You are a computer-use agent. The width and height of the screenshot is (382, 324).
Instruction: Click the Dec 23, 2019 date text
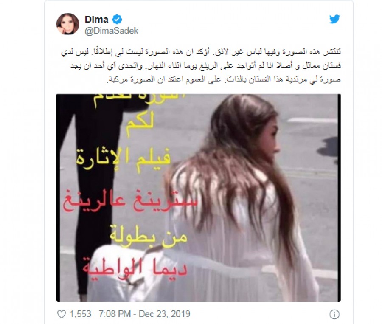tap(164, 314)
